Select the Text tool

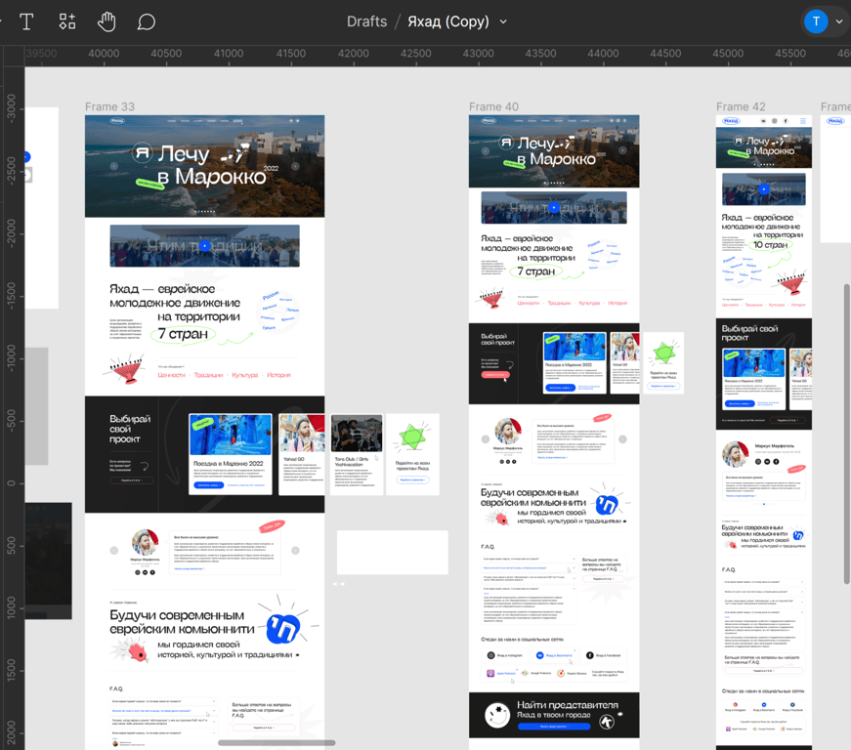click(26, 21)
